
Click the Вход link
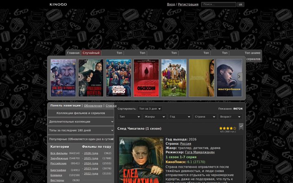click(x=171, y=4)
